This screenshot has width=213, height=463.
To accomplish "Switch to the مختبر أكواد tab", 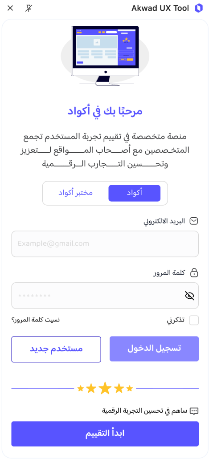I will pyautogui.click(x=75, y=193).
